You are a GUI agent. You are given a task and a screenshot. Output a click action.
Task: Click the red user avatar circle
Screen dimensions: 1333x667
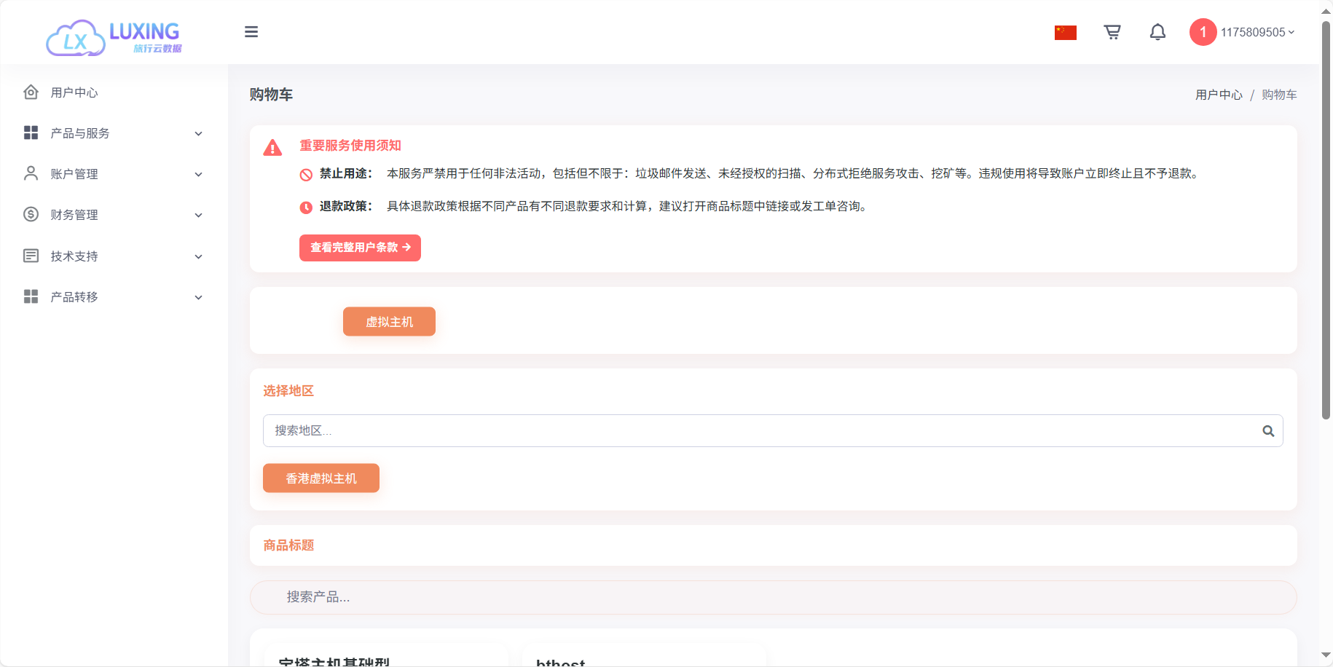pyautogui.click(x=1203, y=32)
